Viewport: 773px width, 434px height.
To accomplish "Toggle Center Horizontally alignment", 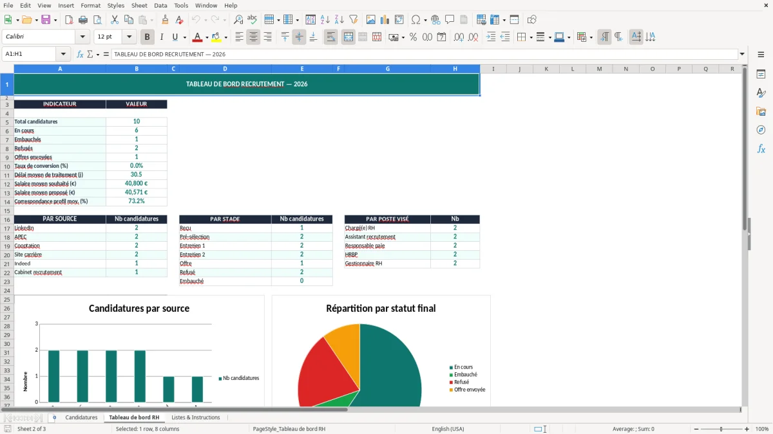I will pos(253,37).
